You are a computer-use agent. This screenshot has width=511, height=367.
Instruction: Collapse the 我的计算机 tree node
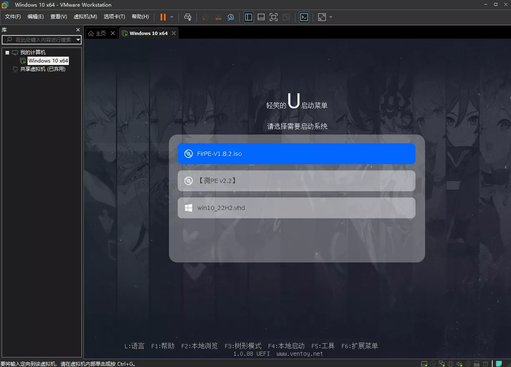pyautogui.click(x=7, y=52)
